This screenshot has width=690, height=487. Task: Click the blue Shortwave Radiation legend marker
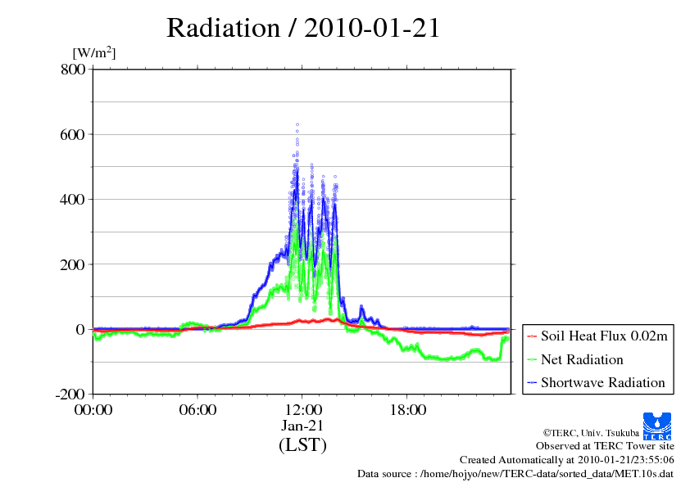tap(532, 382)
